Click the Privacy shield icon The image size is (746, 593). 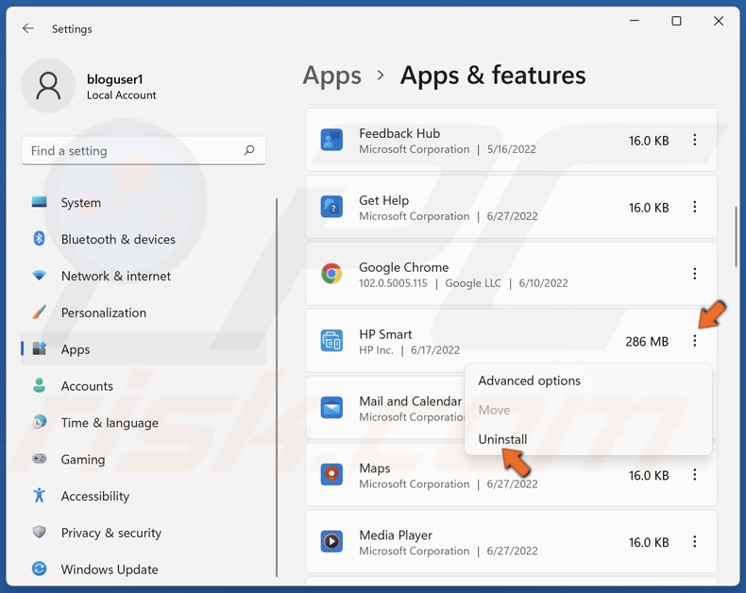(x=39, y=532)
